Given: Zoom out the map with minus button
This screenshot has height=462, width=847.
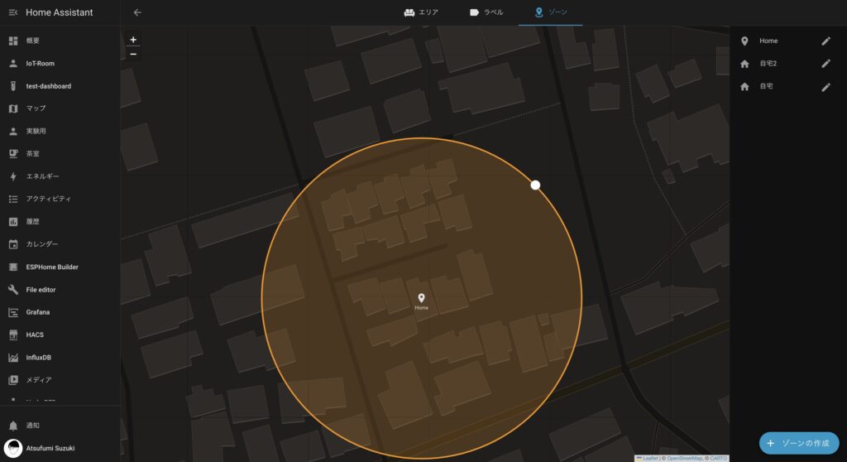Looking at the screenshot, I should (x=133, y=54).
